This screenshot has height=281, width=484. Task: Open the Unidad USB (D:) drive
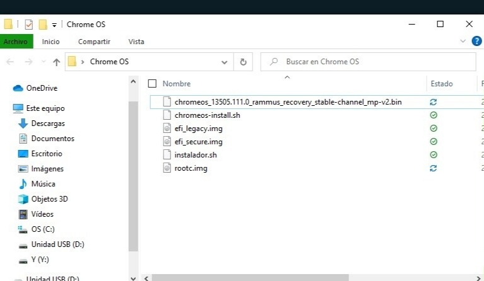pos(51,244)
